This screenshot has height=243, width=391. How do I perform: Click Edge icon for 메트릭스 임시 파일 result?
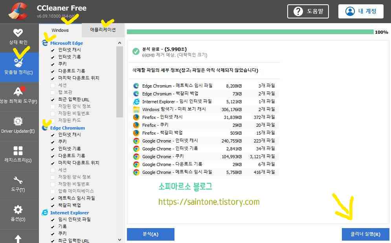coord(136,86)
